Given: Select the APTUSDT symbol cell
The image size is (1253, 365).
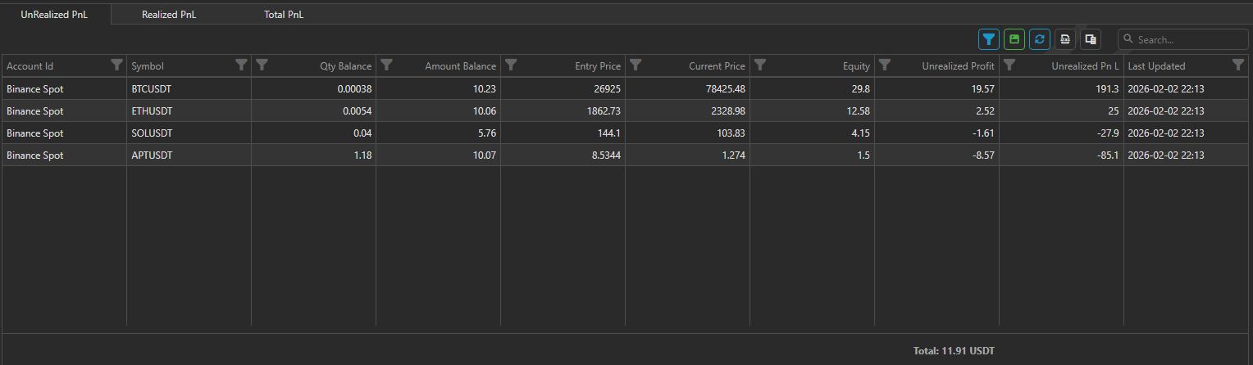Looking at the screenshot, I should coord(152,155).
